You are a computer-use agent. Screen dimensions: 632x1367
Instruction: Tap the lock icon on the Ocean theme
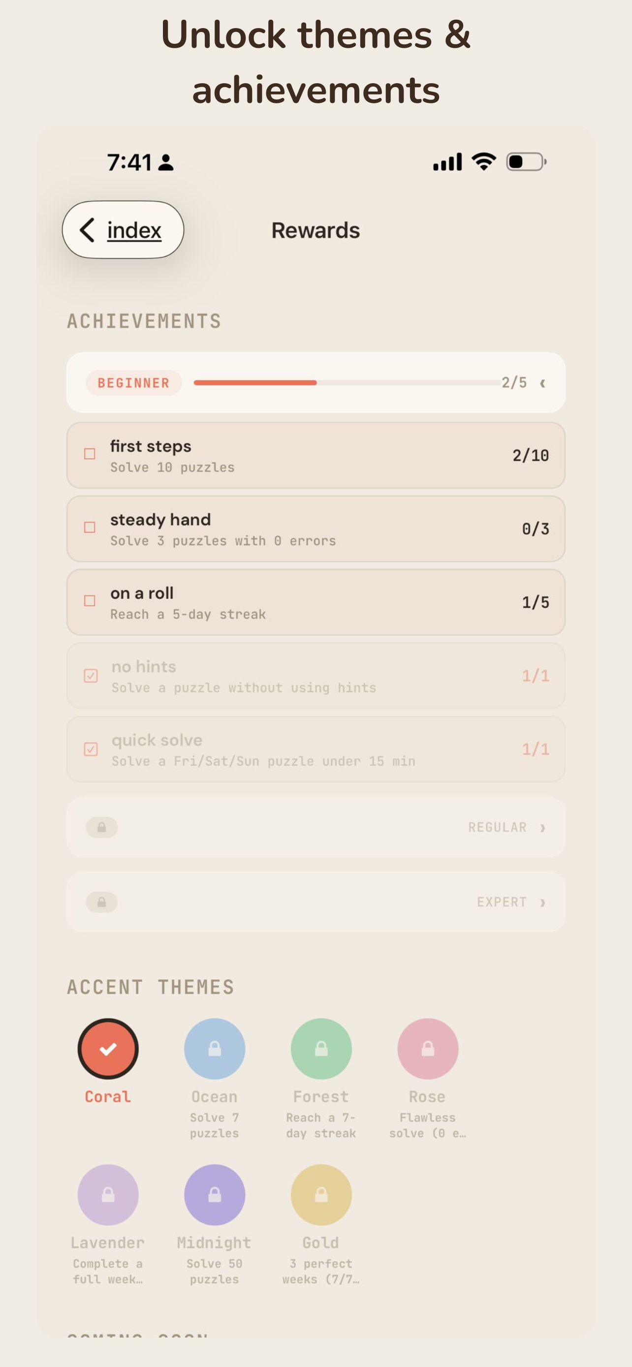215,1048
